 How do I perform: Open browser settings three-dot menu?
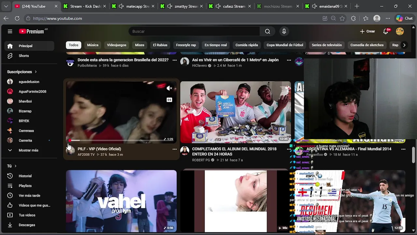tap(388, 19)
